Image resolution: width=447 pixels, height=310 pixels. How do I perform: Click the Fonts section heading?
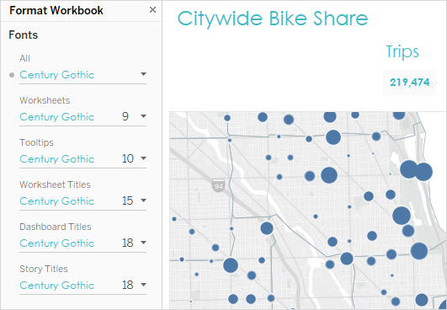point(24,35)
